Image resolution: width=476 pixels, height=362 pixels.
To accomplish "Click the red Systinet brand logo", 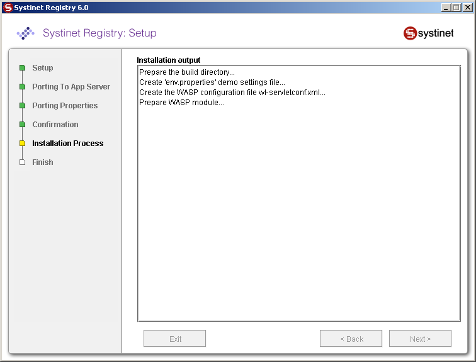I will point(428,33).
